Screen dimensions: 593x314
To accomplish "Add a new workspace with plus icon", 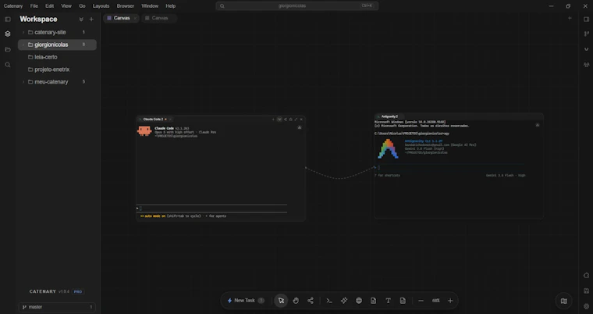I will click(x=91, y=19).
